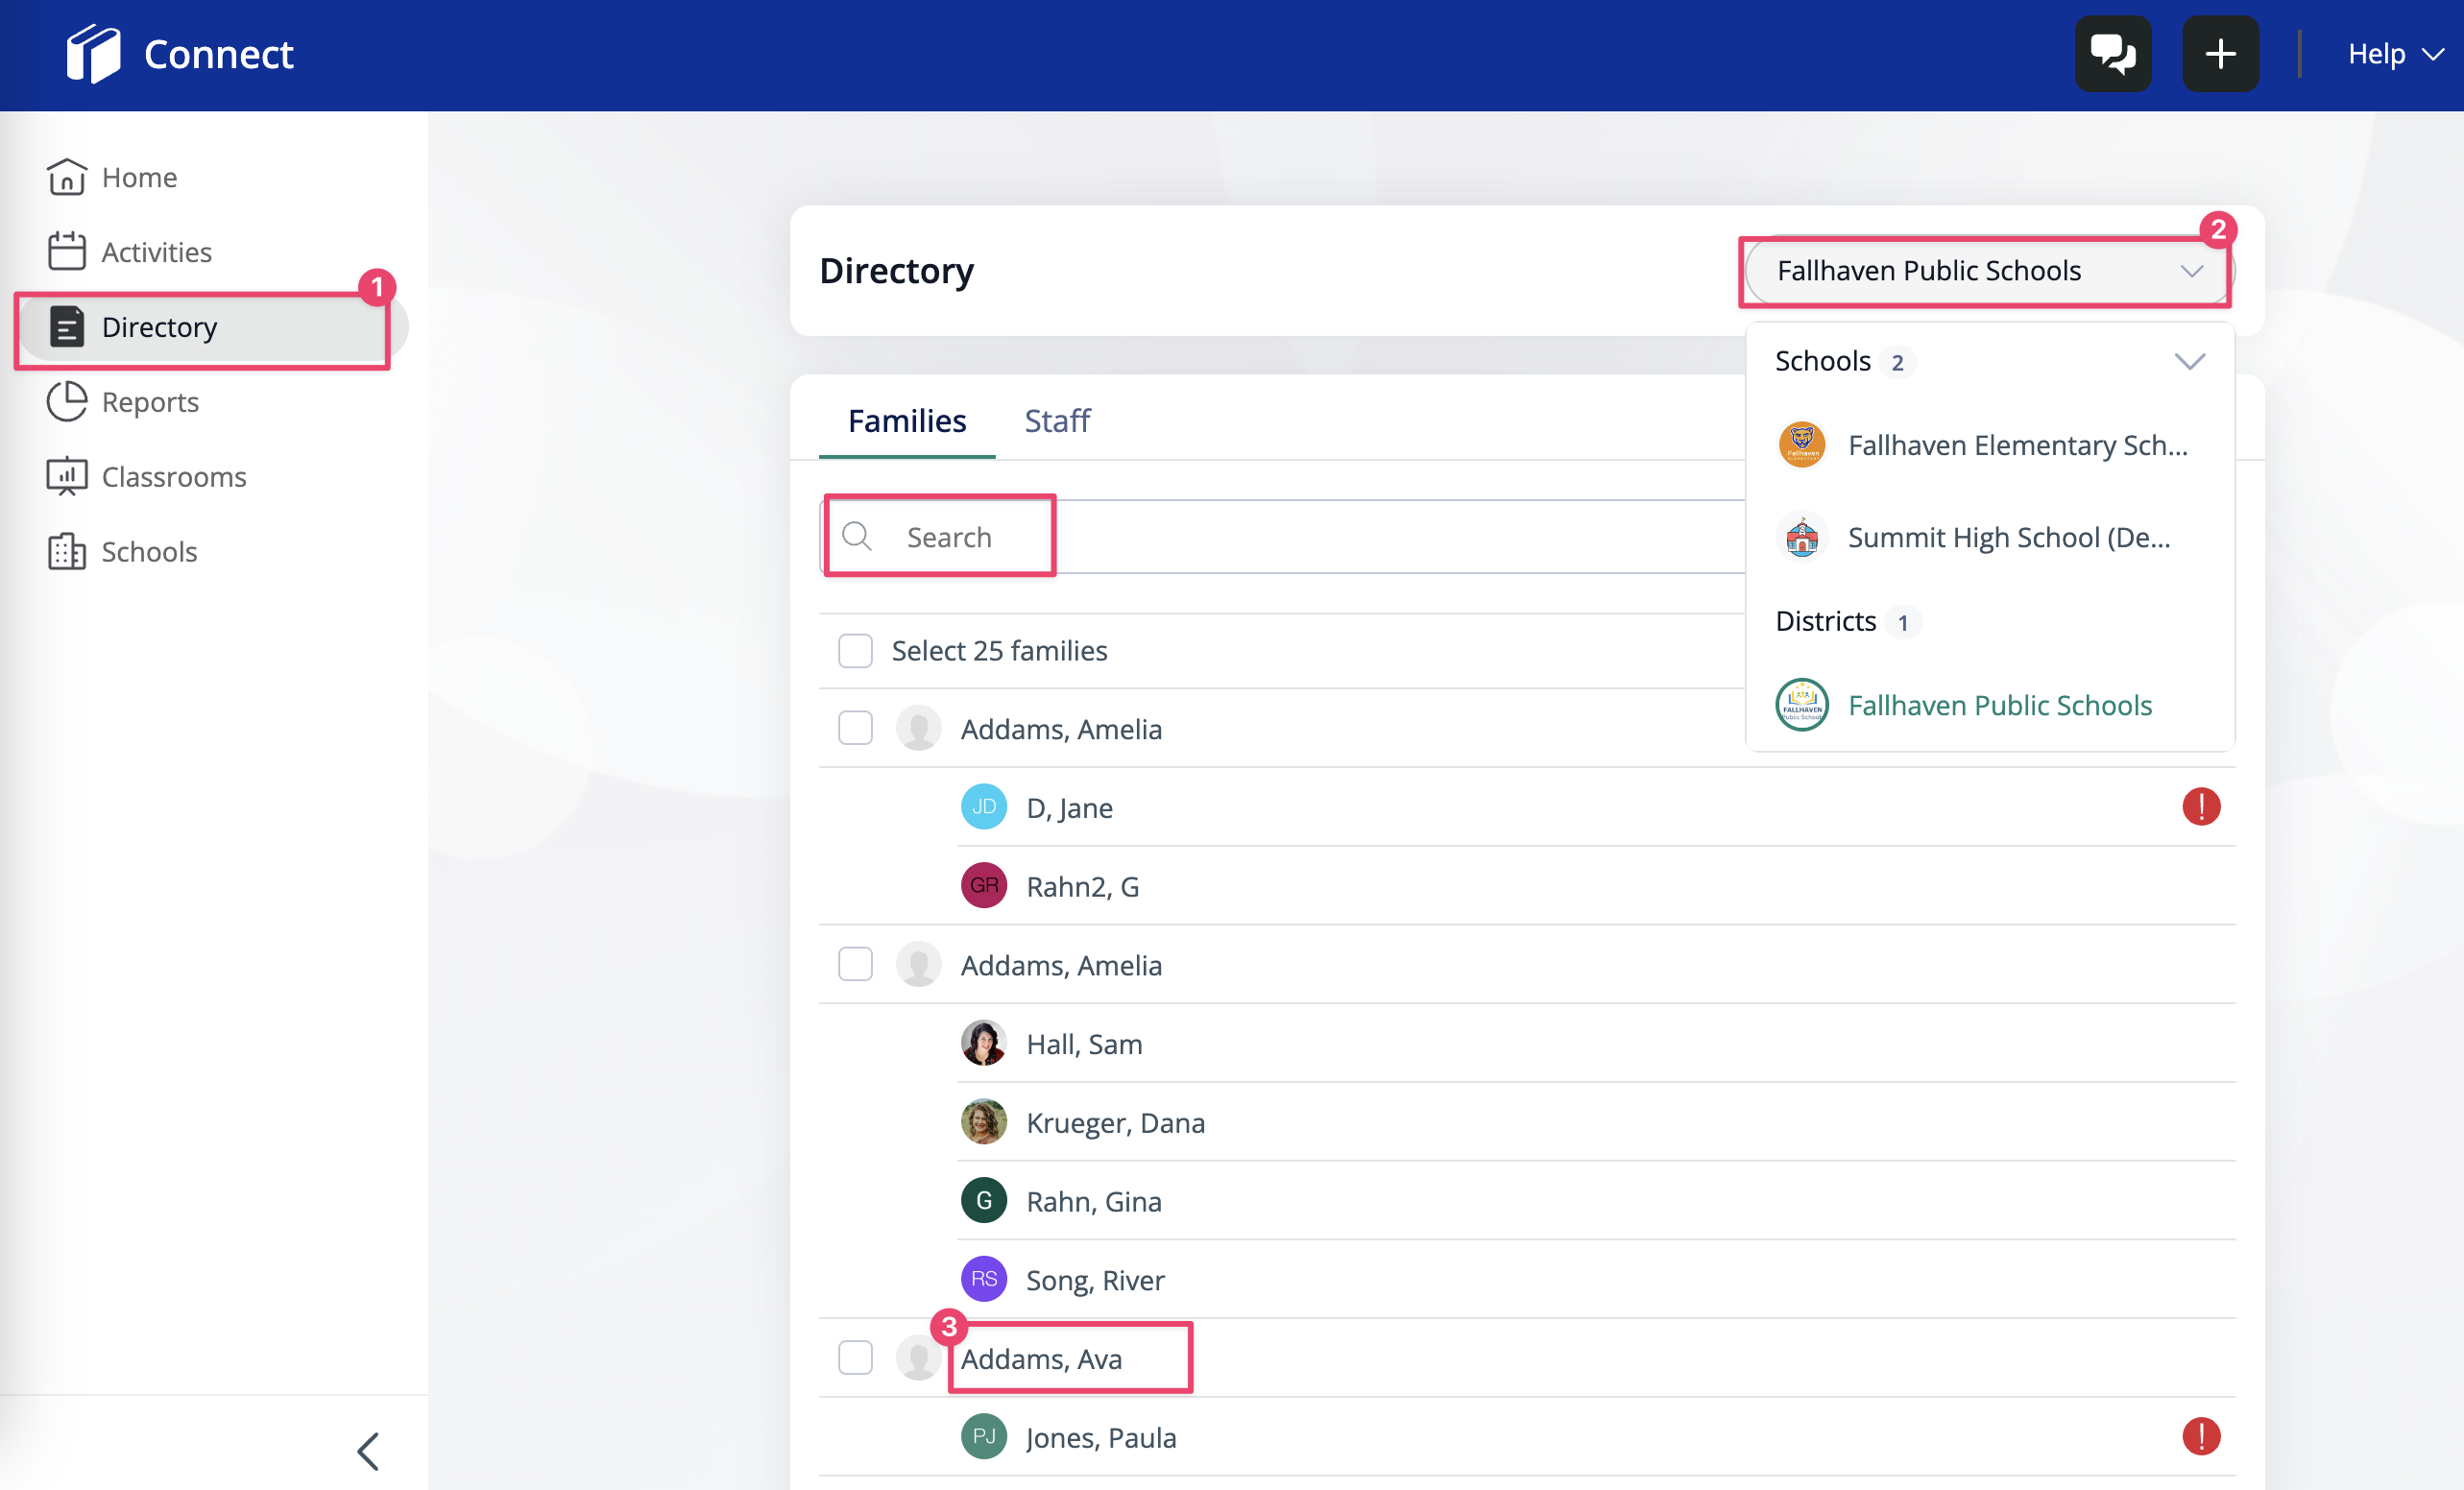Click the PJ avatar for Jones, Paula

tap(984, 1437)
